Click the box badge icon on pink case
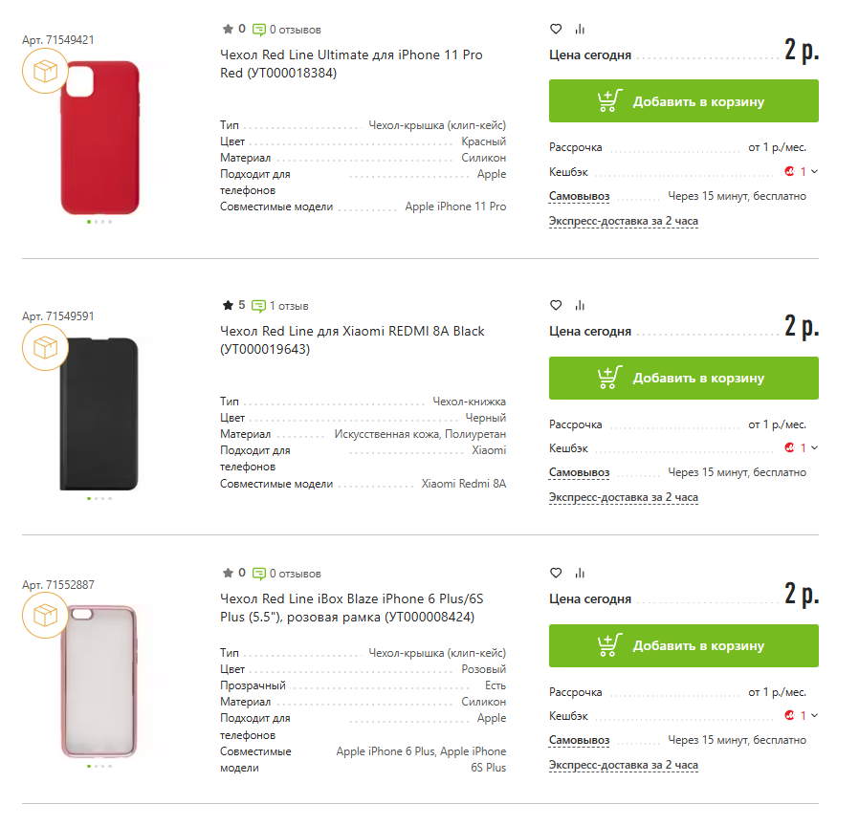The width and height of the screenshot is (859, 826). point(44,615)
